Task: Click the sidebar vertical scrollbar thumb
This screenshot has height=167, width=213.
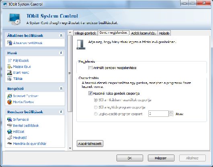Action: click(x=70, y=73)
